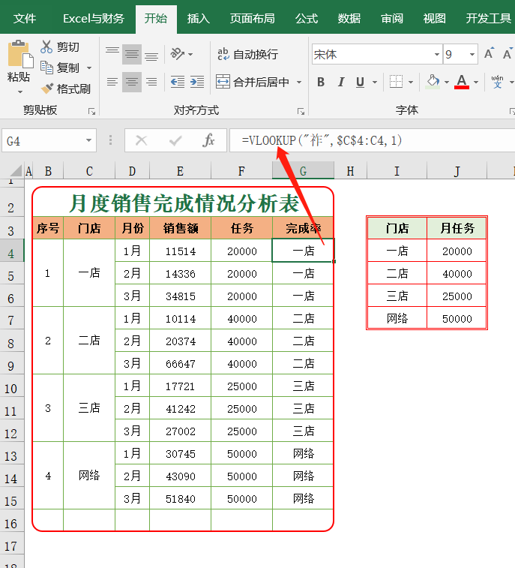515x568 pixels.
Task: Click the text orientation icon
Action: pos(177,54)
